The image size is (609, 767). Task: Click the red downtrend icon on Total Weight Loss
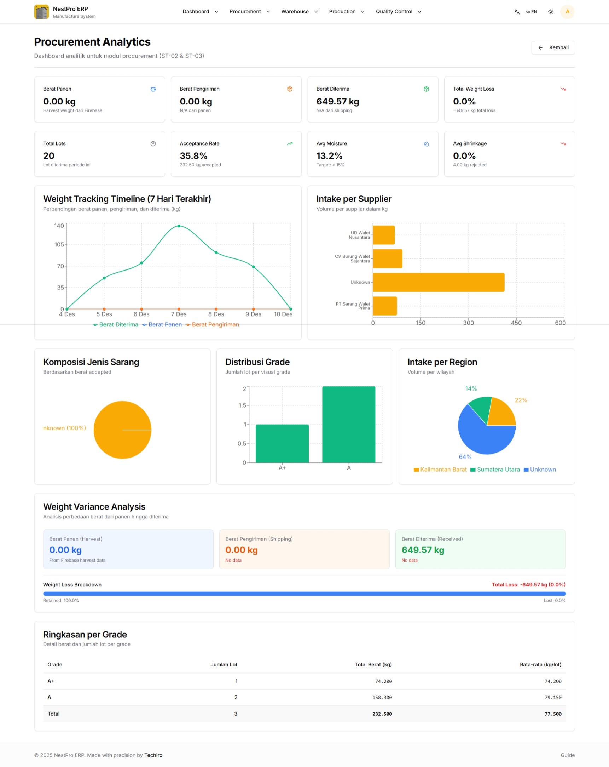(x=563, y=89)
